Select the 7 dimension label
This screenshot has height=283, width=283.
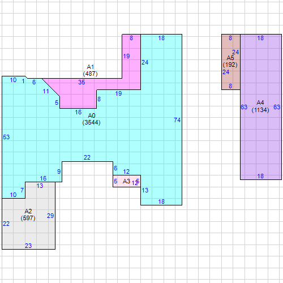coord(22,190)
